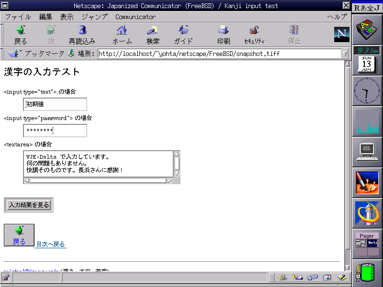This screenshot has height=287, width=383.
Task: Open the window menu button in title bar
Action: [5, 5]
